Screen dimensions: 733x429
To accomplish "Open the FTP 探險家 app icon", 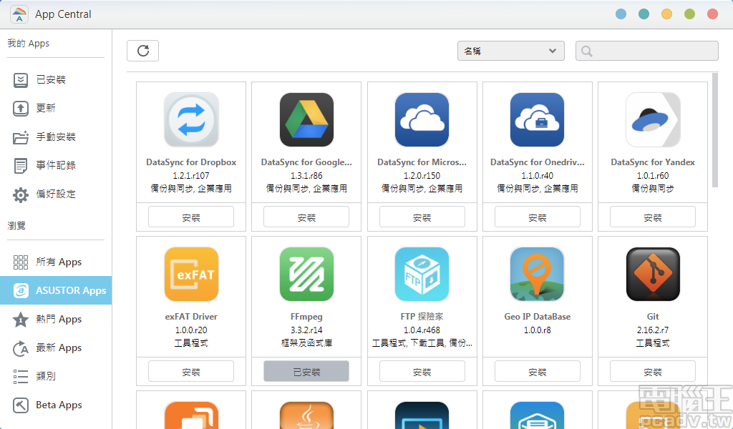I will point(422,274).
